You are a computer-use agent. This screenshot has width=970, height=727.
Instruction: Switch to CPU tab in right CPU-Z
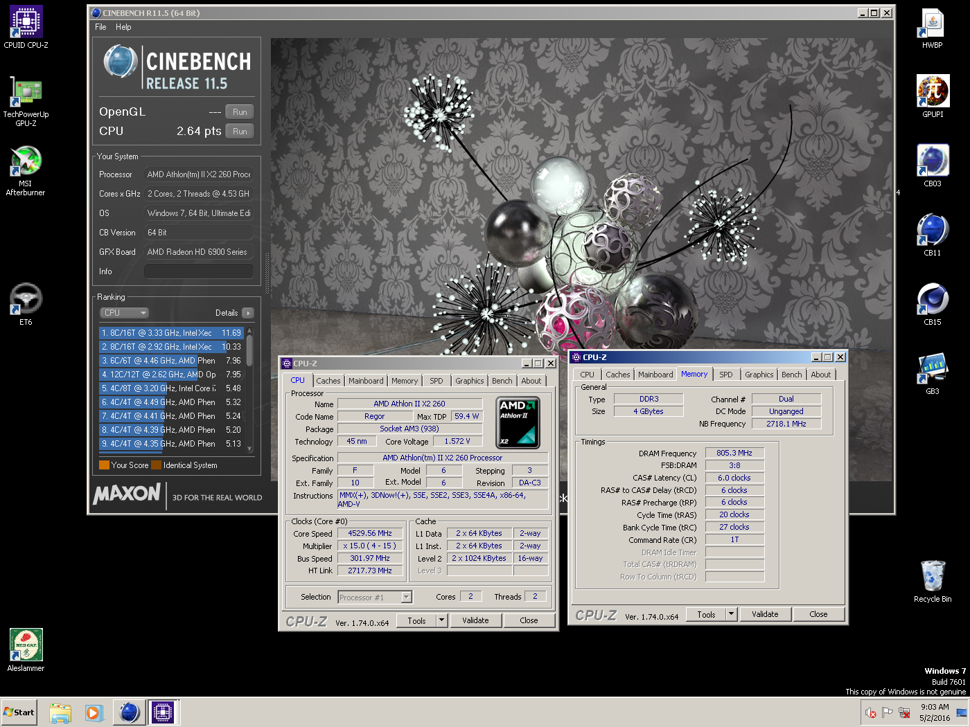pos(588,375)
